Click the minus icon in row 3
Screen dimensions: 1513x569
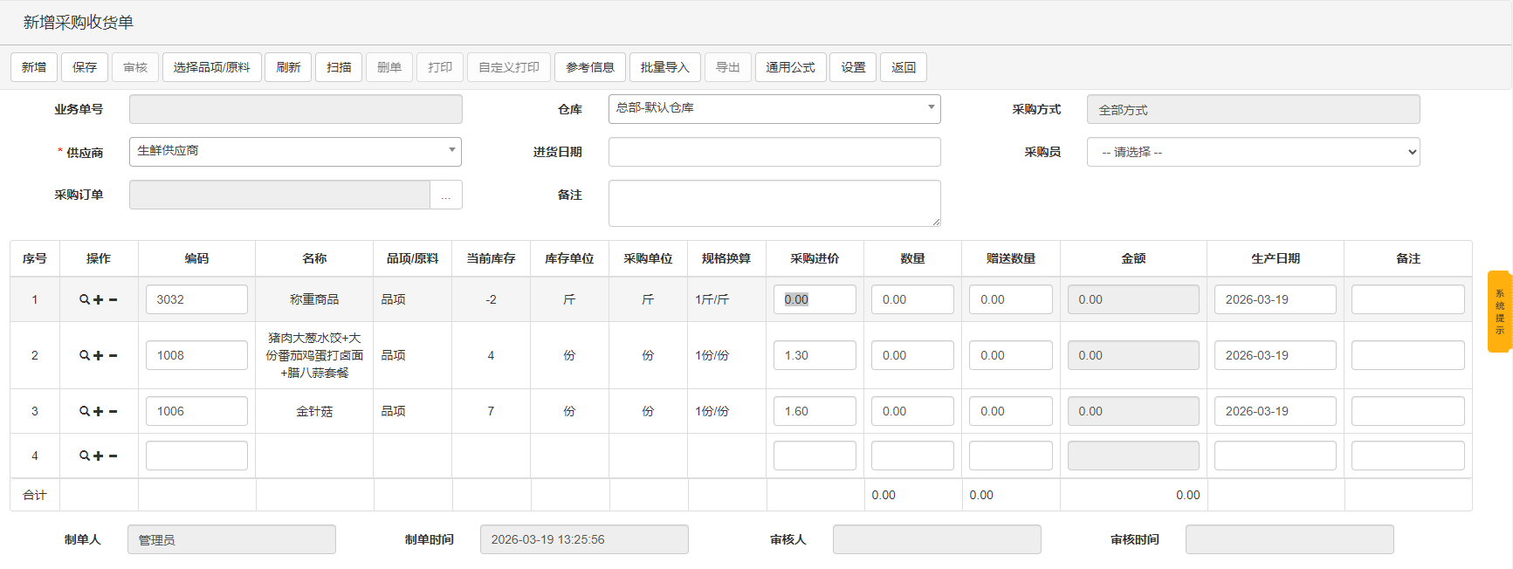pyautogui.click(x=113, y=411)
